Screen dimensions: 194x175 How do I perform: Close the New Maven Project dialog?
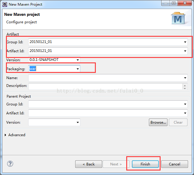coord(185,3)
